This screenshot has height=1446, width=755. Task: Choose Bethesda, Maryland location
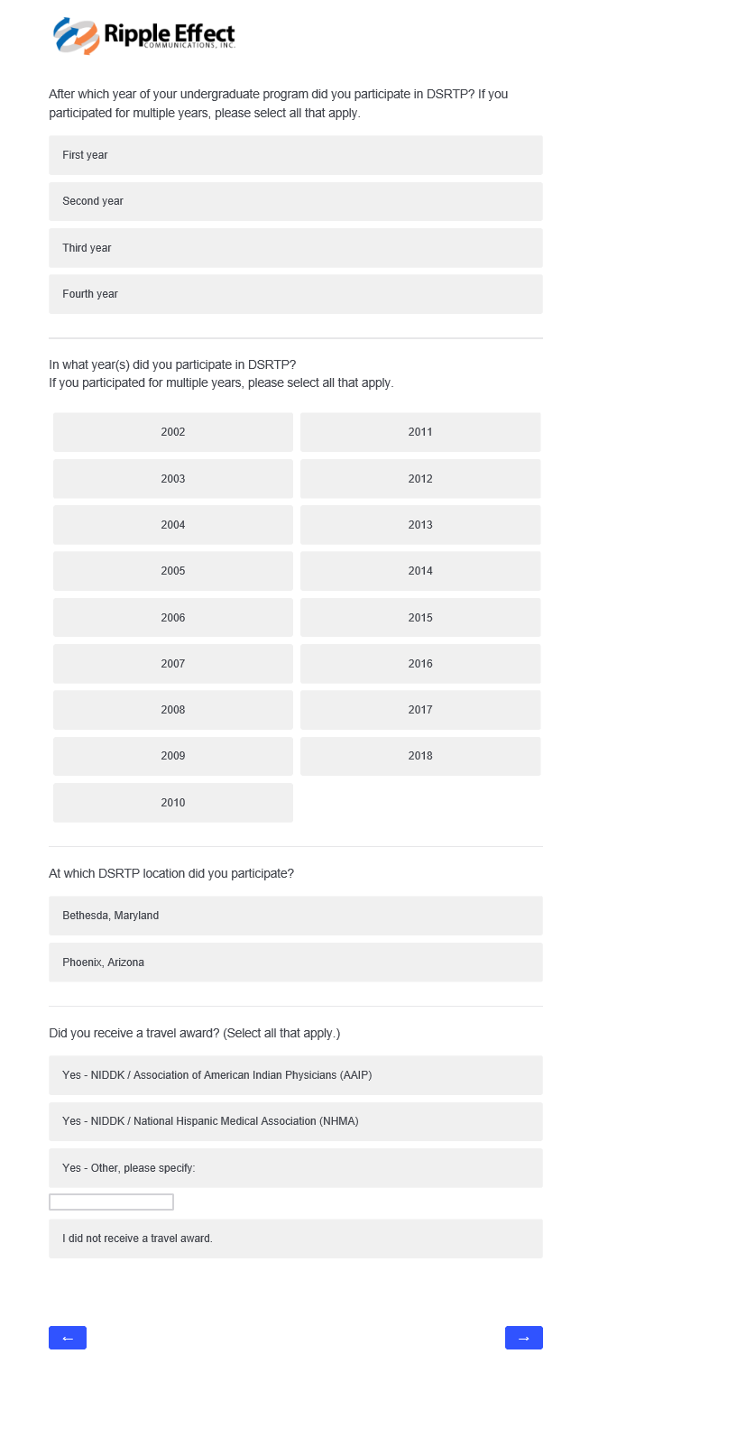(296, 916)
